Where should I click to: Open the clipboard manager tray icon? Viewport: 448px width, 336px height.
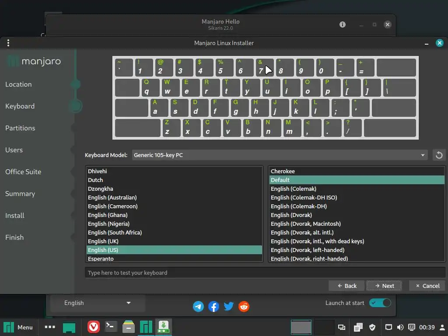coord(358,327)
